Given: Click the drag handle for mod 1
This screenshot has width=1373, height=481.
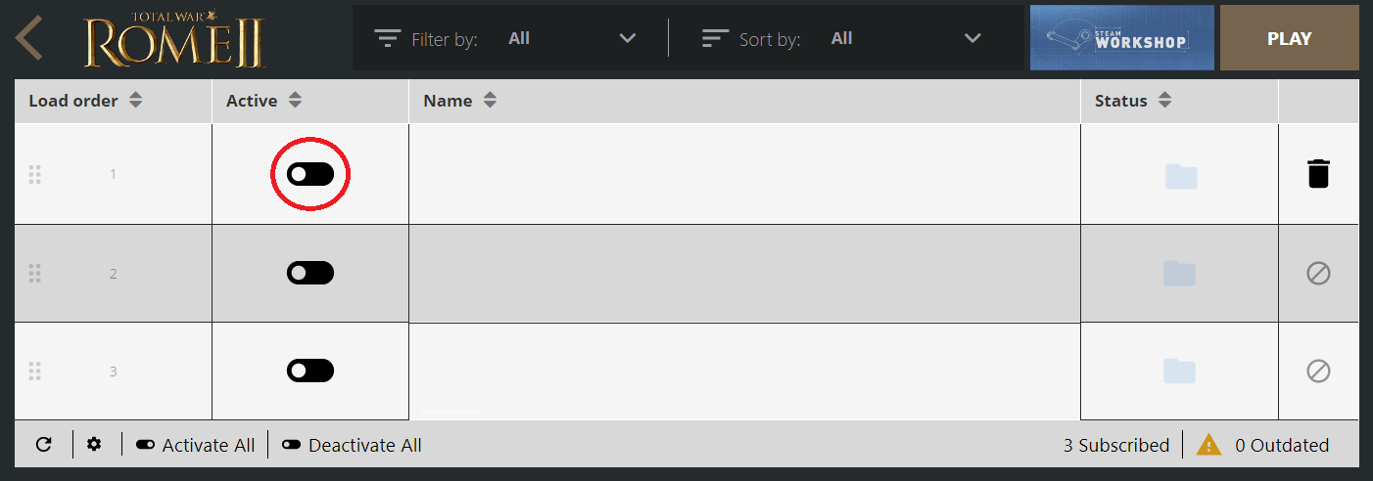Looking at the screenshot, I should [x=34, y=174].
